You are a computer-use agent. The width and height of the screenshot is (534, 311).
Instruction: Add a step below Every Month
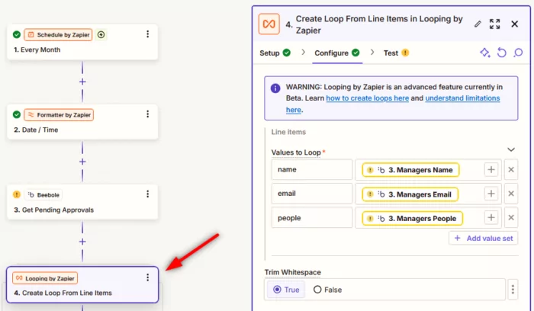82,82
